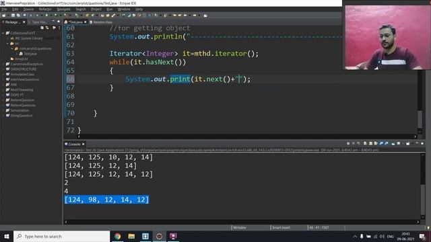The height and width of the screenshot is (242, 431).
Task: Click Remove Launch icon in Console toolbar
Action: point(354,143)
